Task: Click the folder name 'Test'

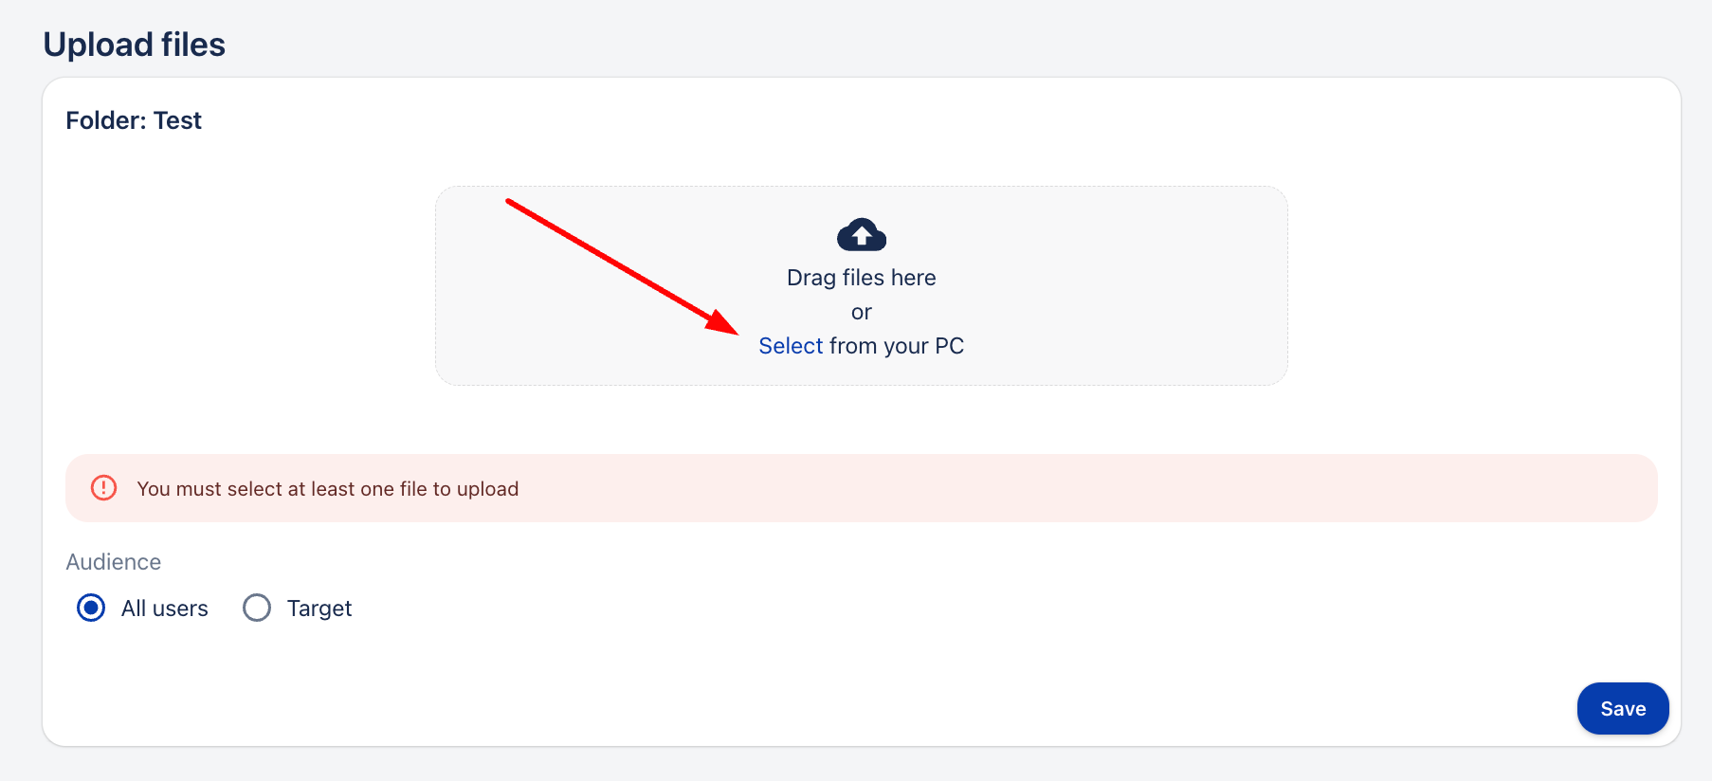Action: (x=177, y=120)
